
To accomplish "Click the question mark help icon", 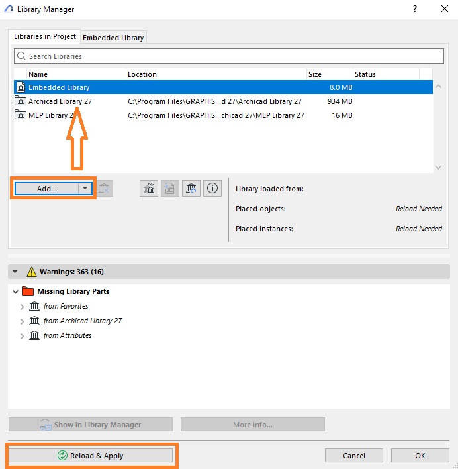I will click(415, 9).
